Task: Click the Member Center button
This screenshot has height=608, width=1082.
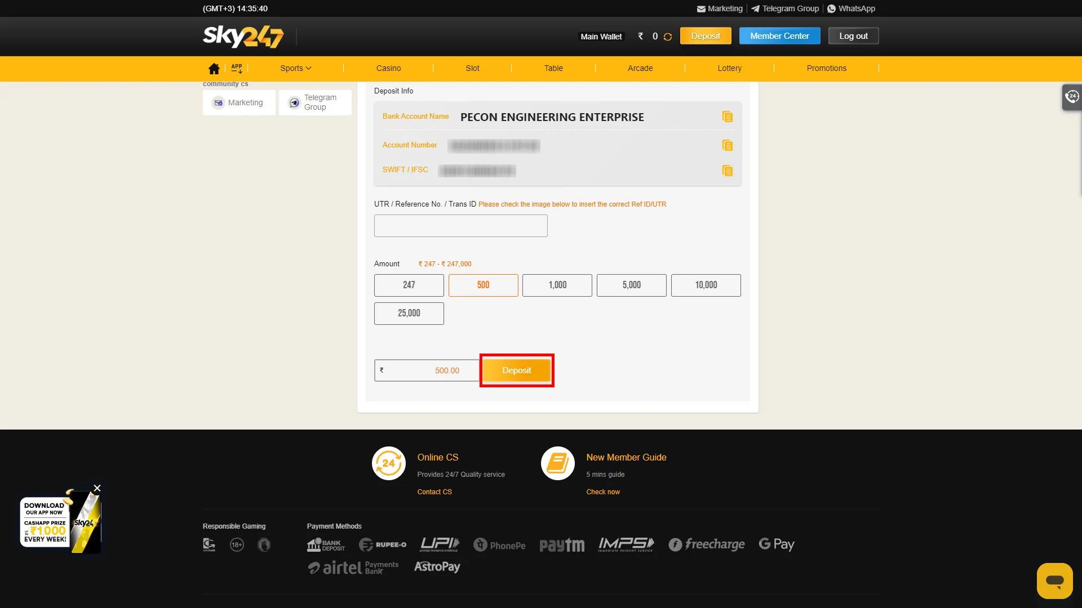Action: pyautogui.click(x=779, y=35)
